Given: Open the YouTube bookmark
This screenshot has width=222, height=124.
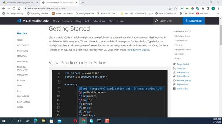Looking at the screenshot, I should 202,13.
